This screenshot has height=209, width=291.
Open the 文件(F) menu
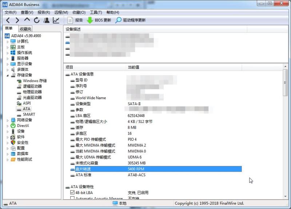[11, 12]
